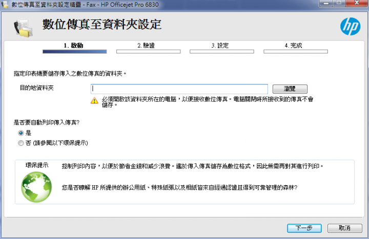Click step 1. 啟動 label
Viewport: 369px width, 239px height.
point(73,46)
